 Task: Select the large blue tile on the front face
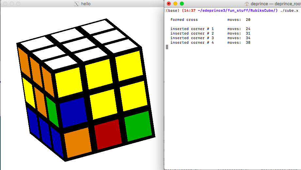(73, 111)
